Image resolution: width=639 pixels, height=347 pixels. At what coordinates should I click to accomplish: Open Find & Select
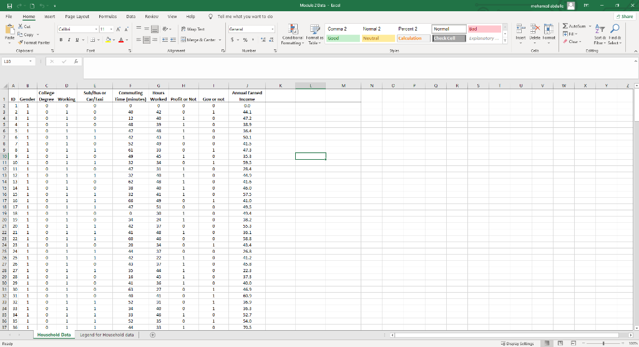click(x=615, y=34)
